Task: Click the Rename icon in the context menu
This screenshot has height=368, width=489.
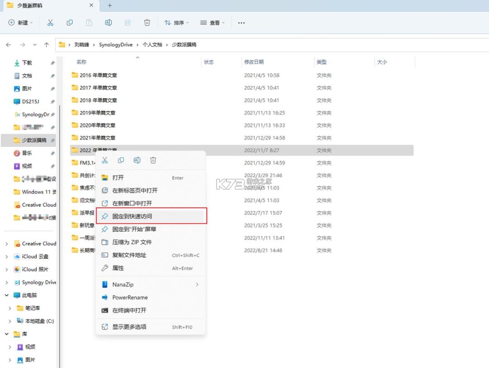Action: tap(137, 160)
